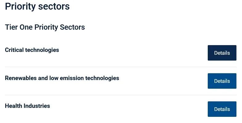
Task: Click "Industries" word in third sector row
Action: click(x=37, y=106)
